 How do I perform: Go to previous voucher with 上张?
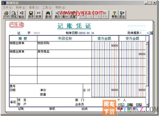90,15
